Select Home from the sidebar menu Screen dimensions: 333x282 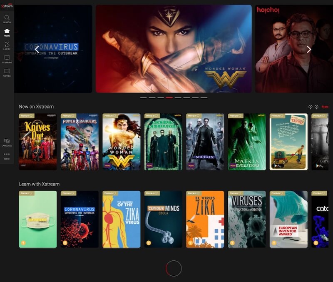pos(7,31)
